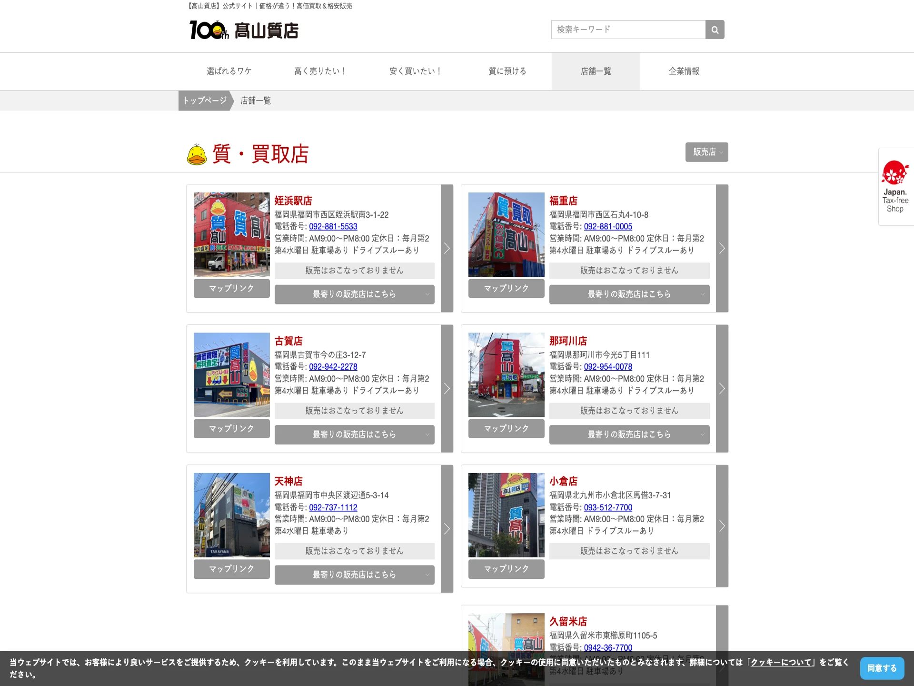Go to トップページ breadcrumb
Image resolution: width=914 pixels, height=686 pixels.
pos(205,101)
